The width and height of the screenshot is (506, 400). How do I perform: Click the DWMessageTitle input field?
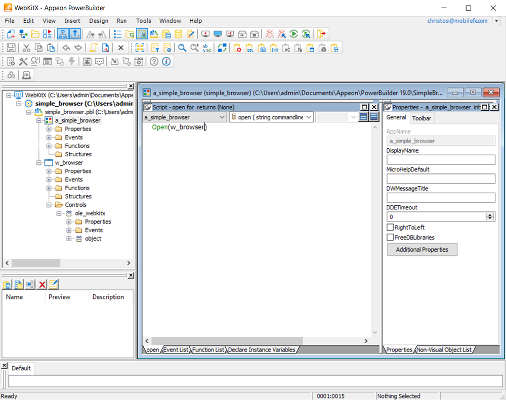click(441, 198)
